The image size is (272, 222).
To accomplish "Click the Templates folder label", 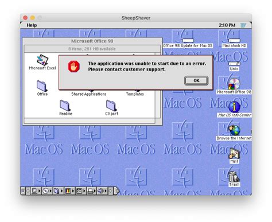I will [135, 94].
